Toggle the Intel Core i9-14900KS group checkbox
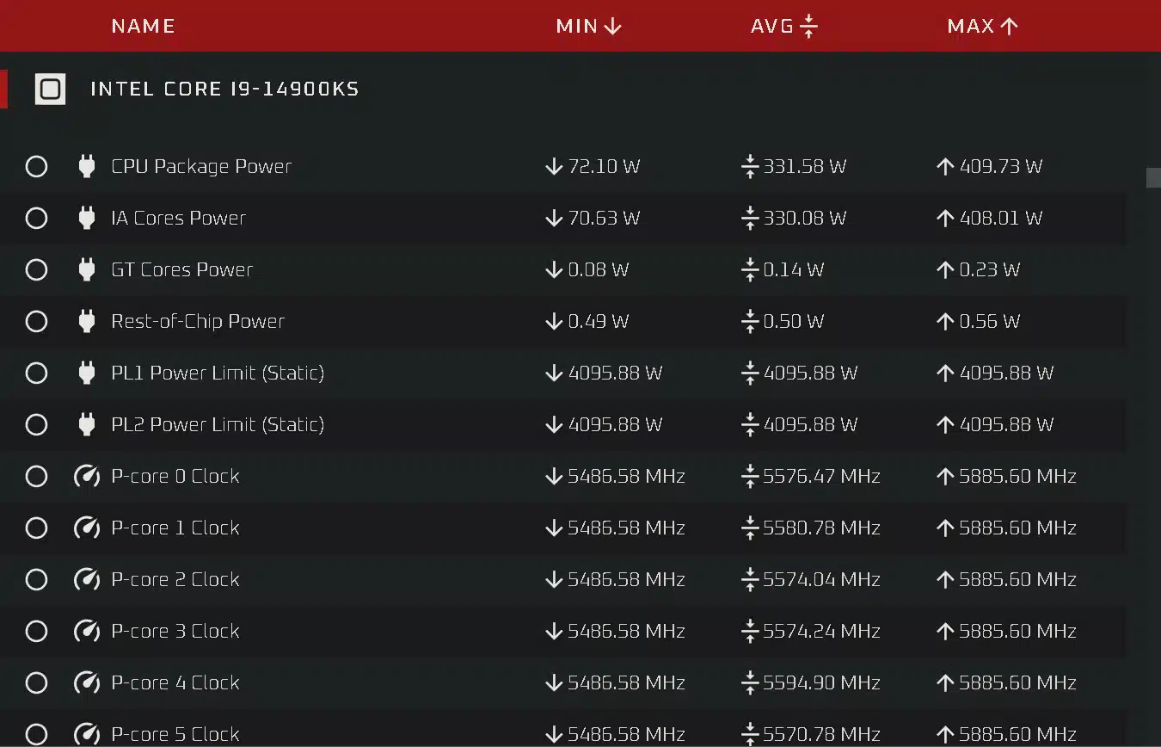Screen dimensions: 1161x747 [50, 89]
